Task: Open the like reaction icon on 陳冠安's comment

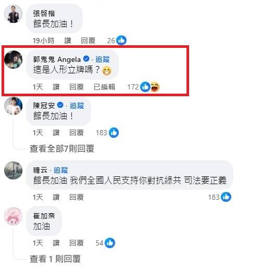Action: pyautogui.click(x=114, y=133)
